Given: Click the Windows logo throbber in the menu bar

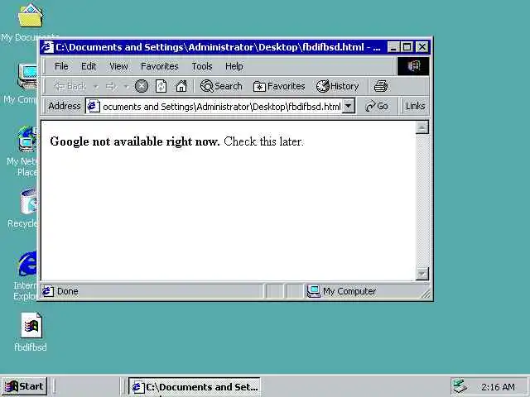Looking at the screenshot, I should [x=413, y=66].
